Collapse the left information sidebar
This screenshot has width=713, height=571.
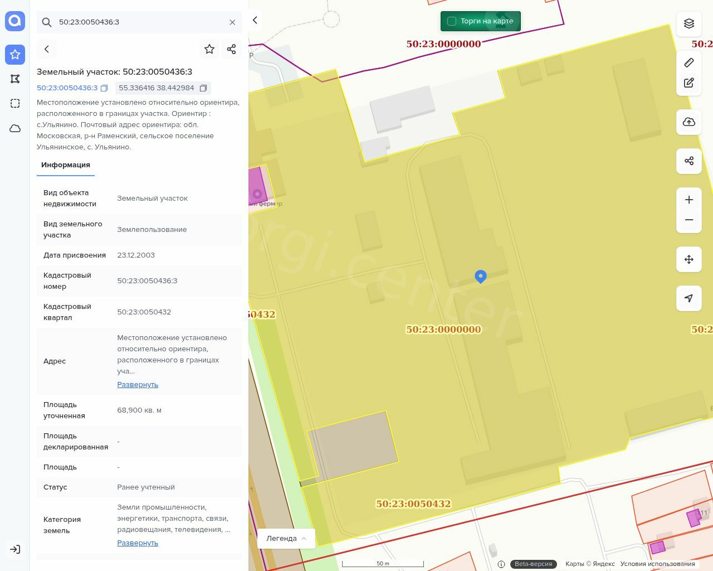pos(255,20)
